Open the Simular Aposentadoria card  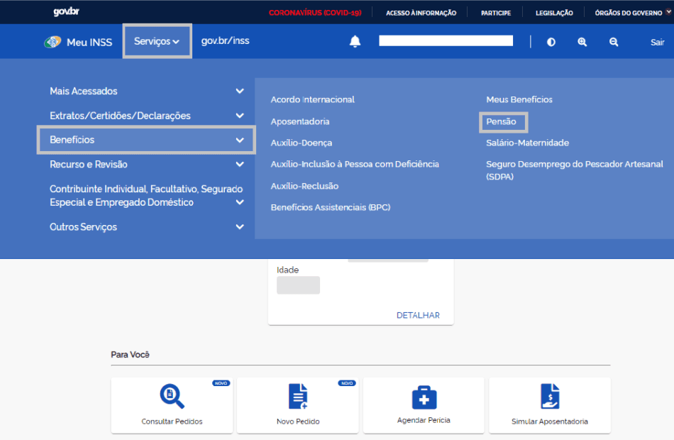coord(550,405)
